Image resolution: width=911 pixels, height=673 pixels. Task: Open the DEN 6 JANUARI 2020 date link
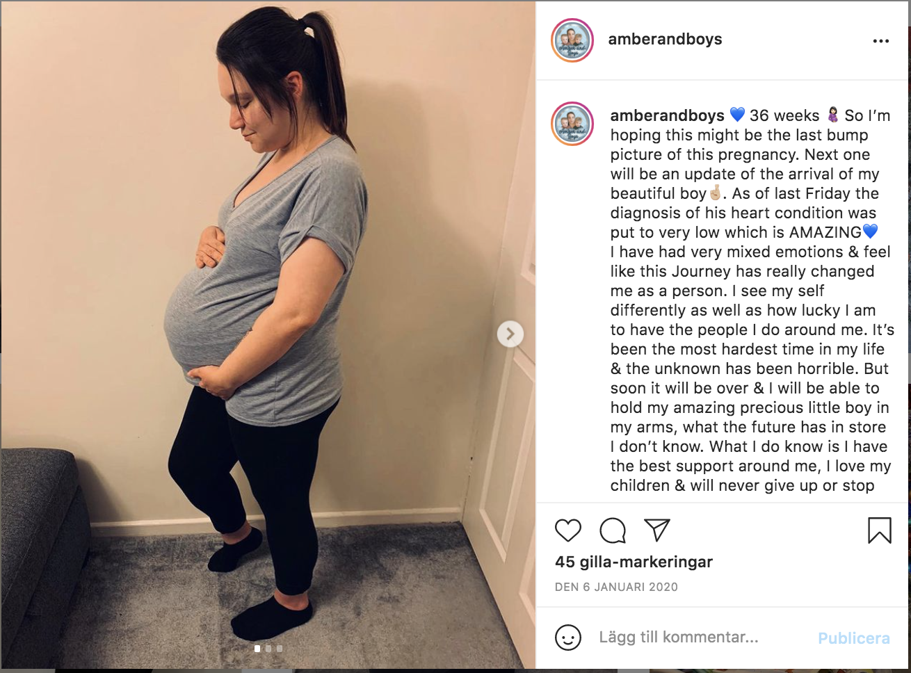click(616, 587)
